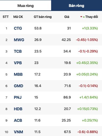102x136 pixels.
Task: Open the MWG stock link
Action: 19,40
